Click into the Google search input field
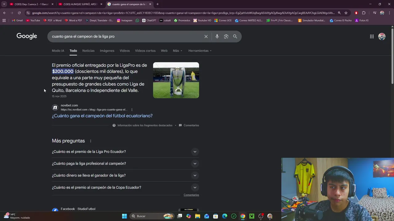This screenshot has height=221, width=394. click(x=126, y=37)
